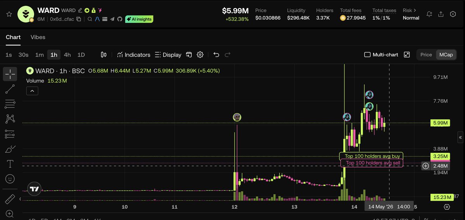Select the trend line drawing tool
Screen dimensions: 465x220
click(10, 89)
